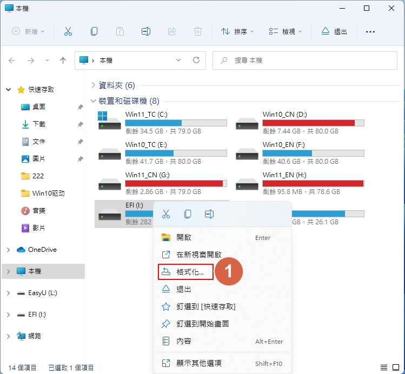This screenshot has width=405, height=374.
Task: Click the refresh button beside address bar
Action: click(x=196, y=60)
